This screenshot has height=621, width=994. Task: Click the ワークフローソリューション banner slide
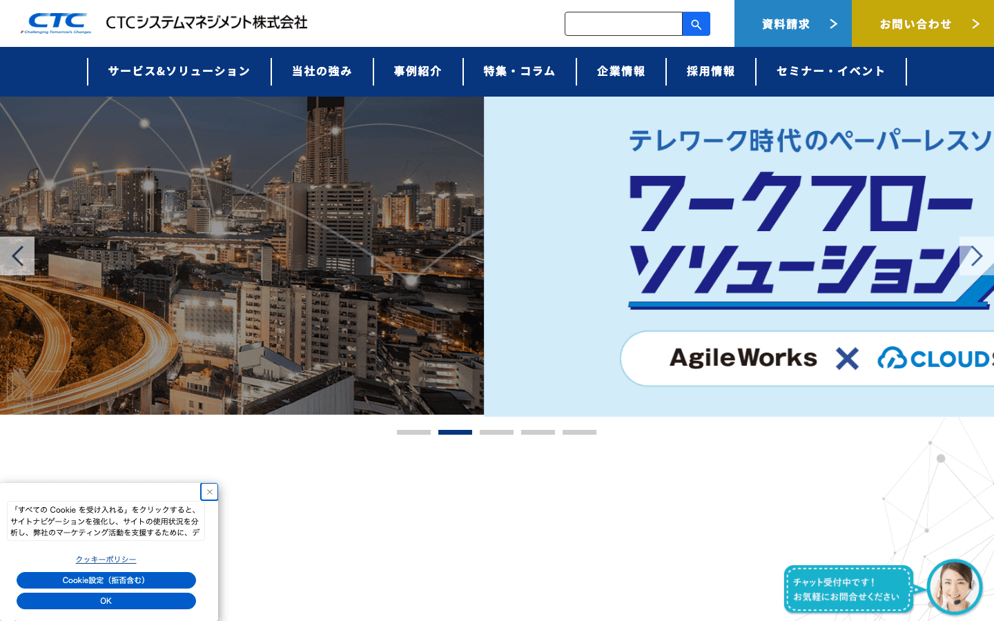pos(739,256)
